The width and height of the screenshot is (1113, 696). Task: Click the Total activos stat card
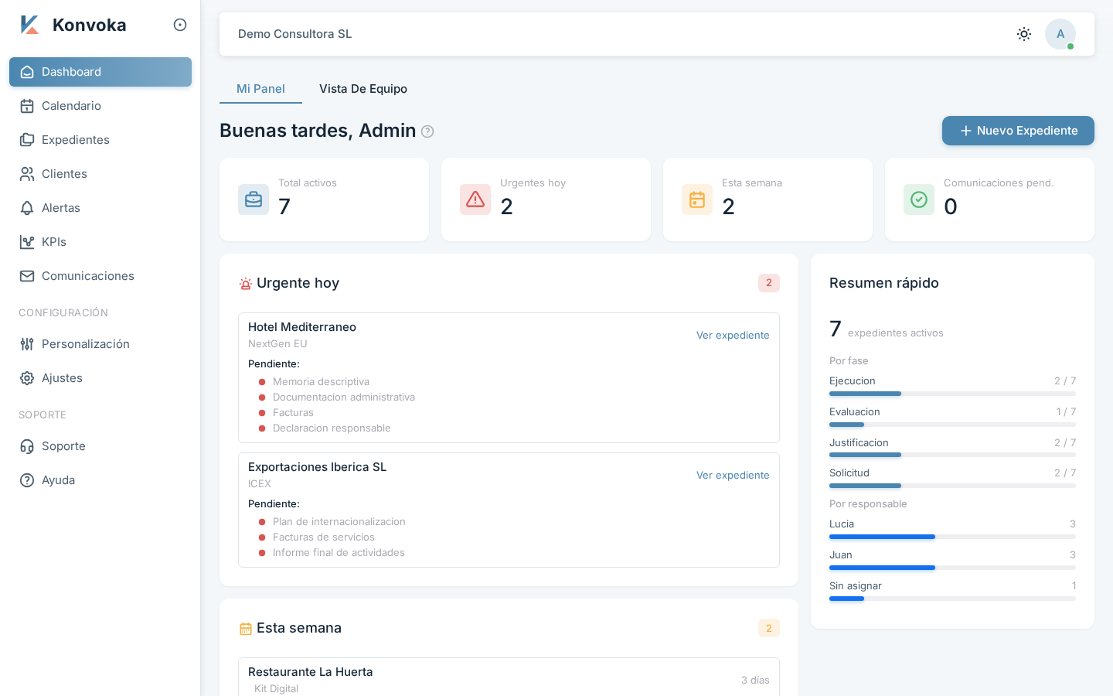pyautogui.click(x=324, y=200)
